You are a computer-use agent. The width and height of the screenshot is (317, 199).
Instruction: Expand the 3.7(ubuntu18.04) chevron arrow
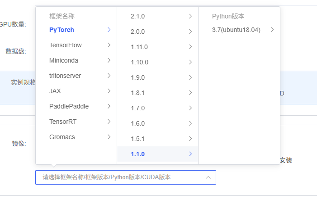point(272,30)
